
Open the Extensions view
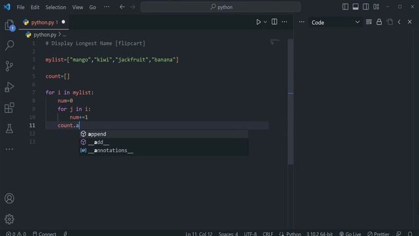click(x=9, y=108)
